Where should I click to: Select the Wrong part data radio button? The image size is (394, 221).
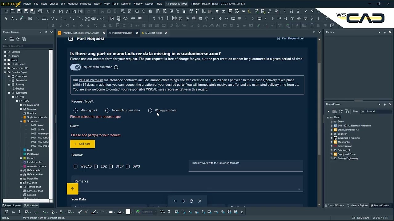pos(150,110)
